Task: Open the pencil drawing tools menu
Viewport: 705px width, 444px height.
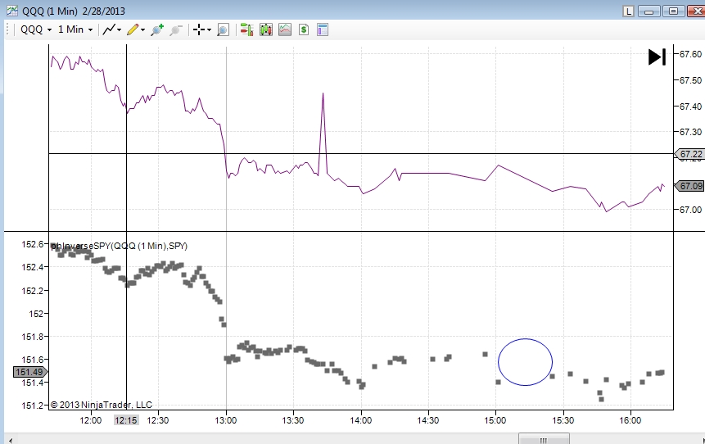Action: coord(136,29)
